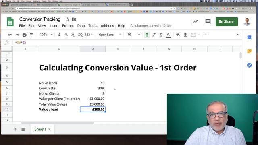Open the Open Sans font dropdown
This screenshot has height=145, width=258.
pyautogui.click(x=110, y=35)
